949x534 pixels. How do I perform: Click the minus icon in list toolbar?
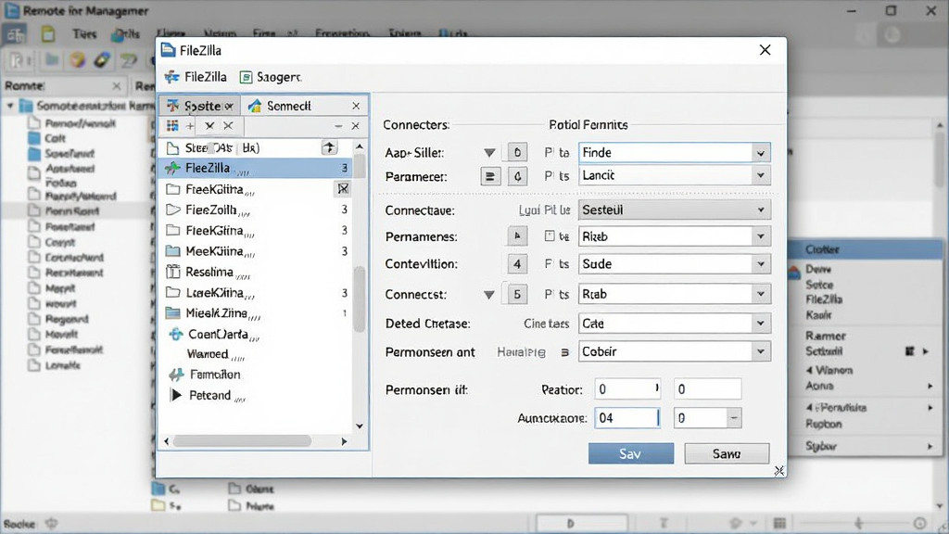338,126
